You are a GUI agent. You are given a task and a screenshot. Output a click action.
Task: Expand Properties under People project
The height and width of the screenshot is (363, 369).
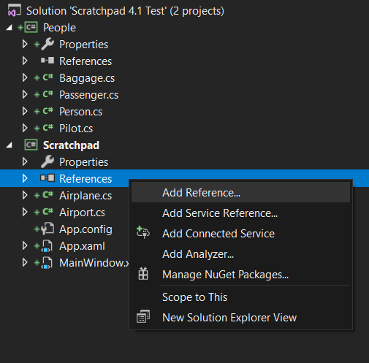click(25, 44)
